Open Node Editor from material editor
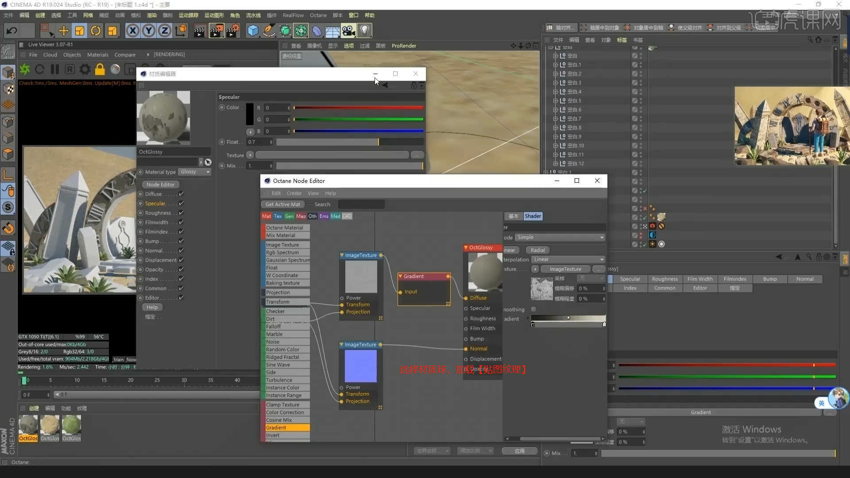 [160, 185]
